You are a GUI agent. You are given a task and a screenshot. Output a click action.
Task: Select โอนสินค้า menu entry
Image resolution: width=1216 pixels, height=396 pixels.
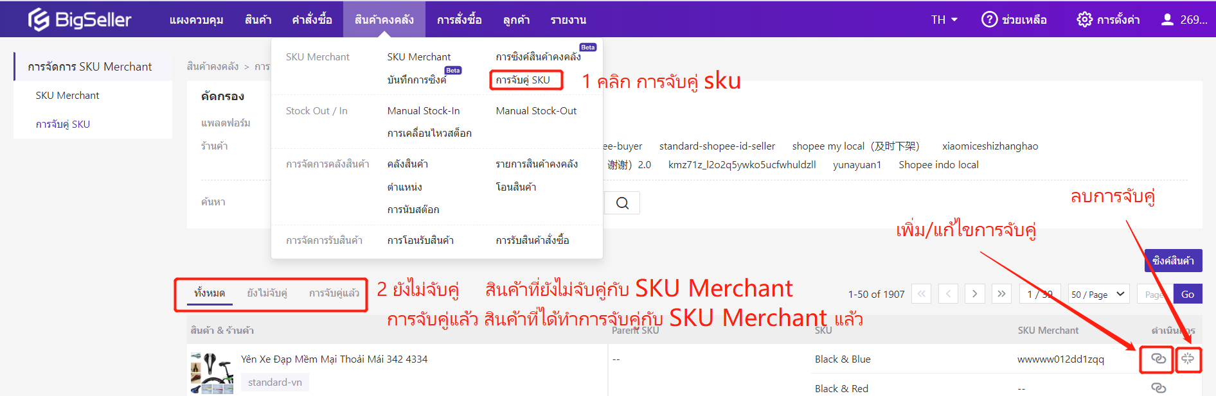click(x=515, y=187)
